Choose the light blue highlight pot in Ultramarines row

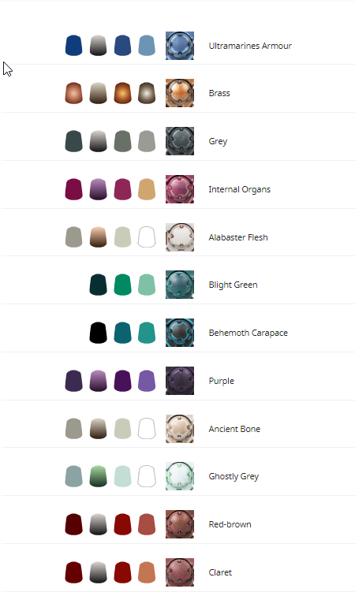[x=147, y=46]
